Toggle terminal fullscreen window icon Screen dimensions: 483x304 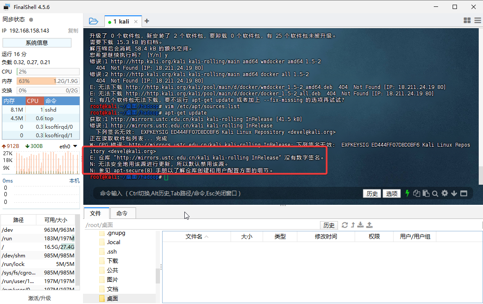click(x=464, y=193)
